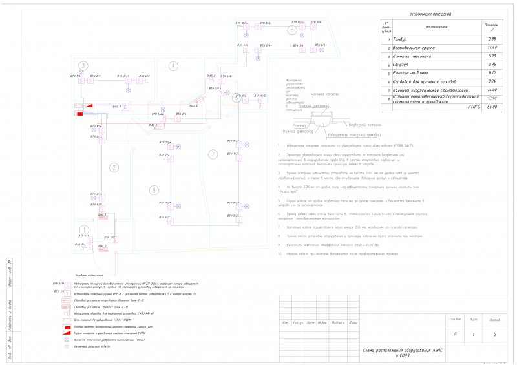Click the 'Стадия' title block header
The height and width of the screenshot is (365, 517).
point(455,320)
